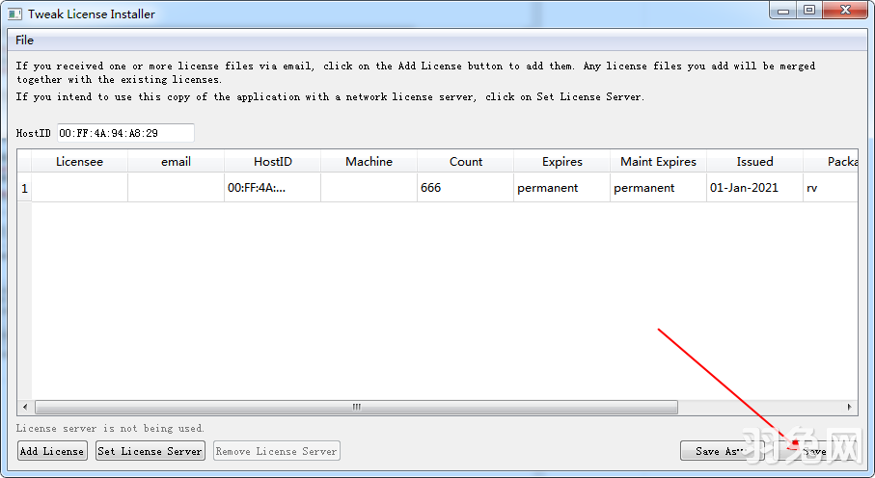Image resolution: width=875 pixels, height=478 pixels.
Task: Click the Count column header
Action: coord(465,162)
